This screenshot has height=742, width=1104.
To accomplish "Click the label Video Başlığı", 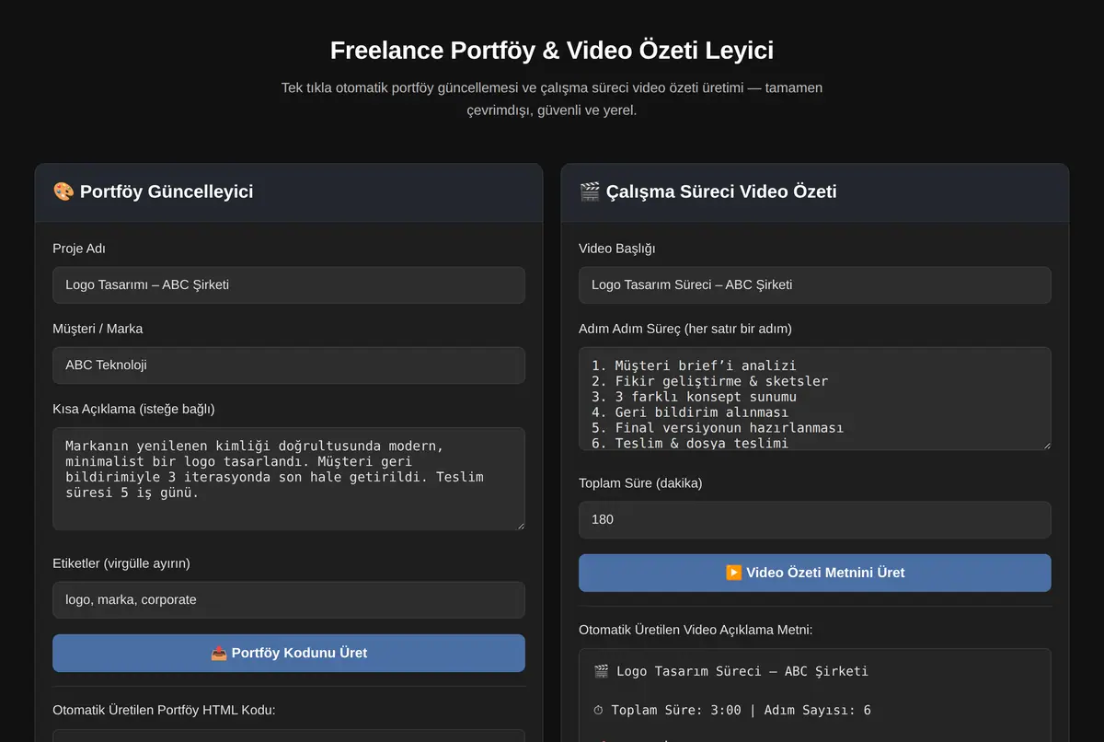I will (617, 249).
